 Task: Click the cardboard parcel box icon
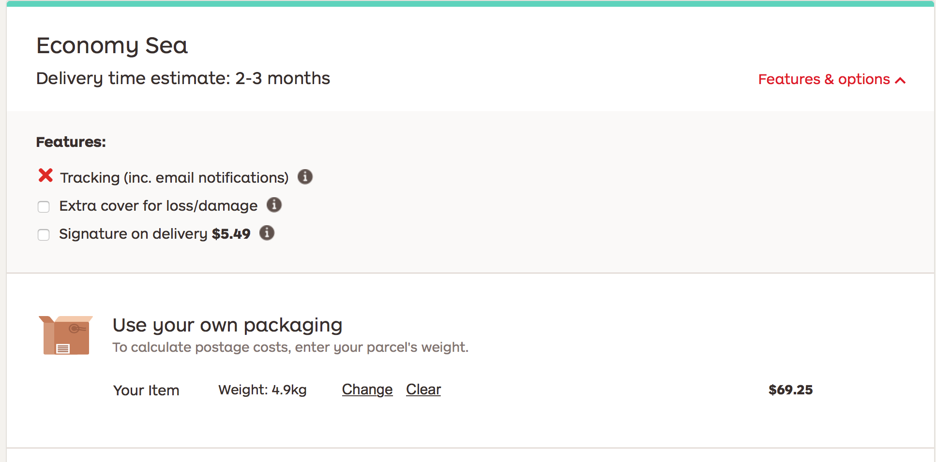(66, 335)
